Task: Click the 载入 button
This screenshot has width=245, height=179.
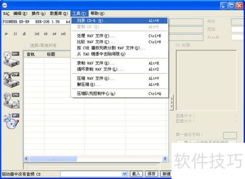Action: pyautogui.click(x=136, y=174)
